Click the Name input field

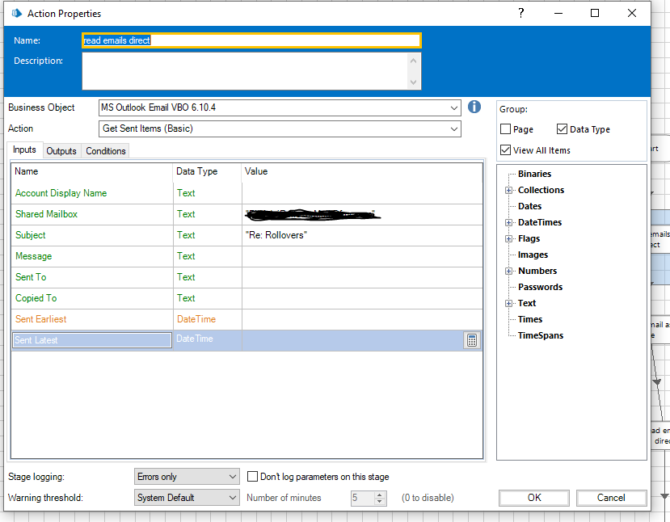(251, 40)
